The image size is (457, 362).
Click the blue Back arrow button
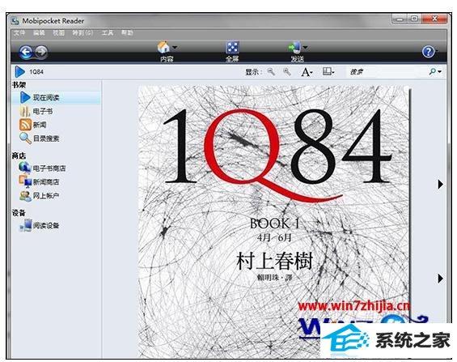coord(26,52)
